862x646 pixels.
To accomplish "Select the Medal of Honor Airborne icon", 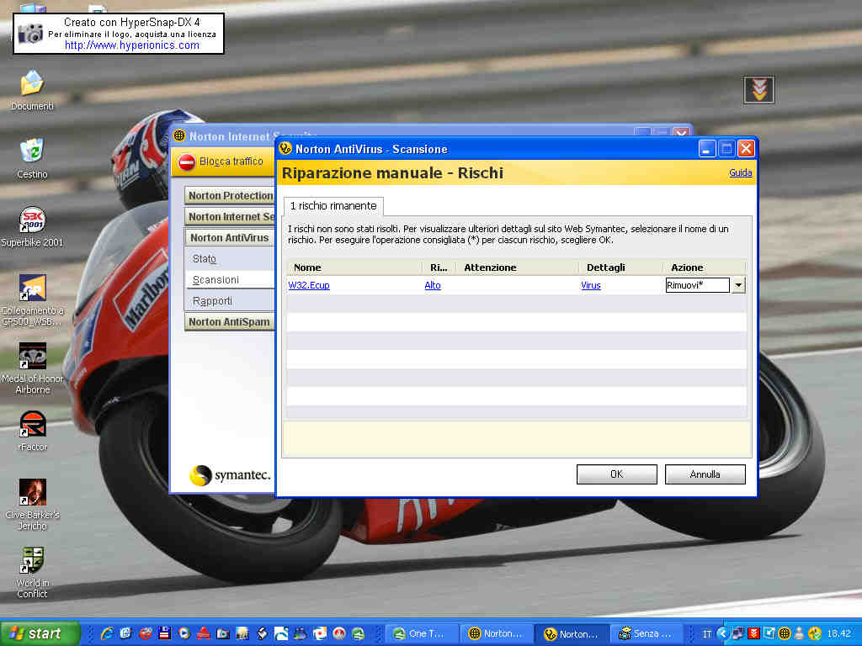I will (32, 356).
